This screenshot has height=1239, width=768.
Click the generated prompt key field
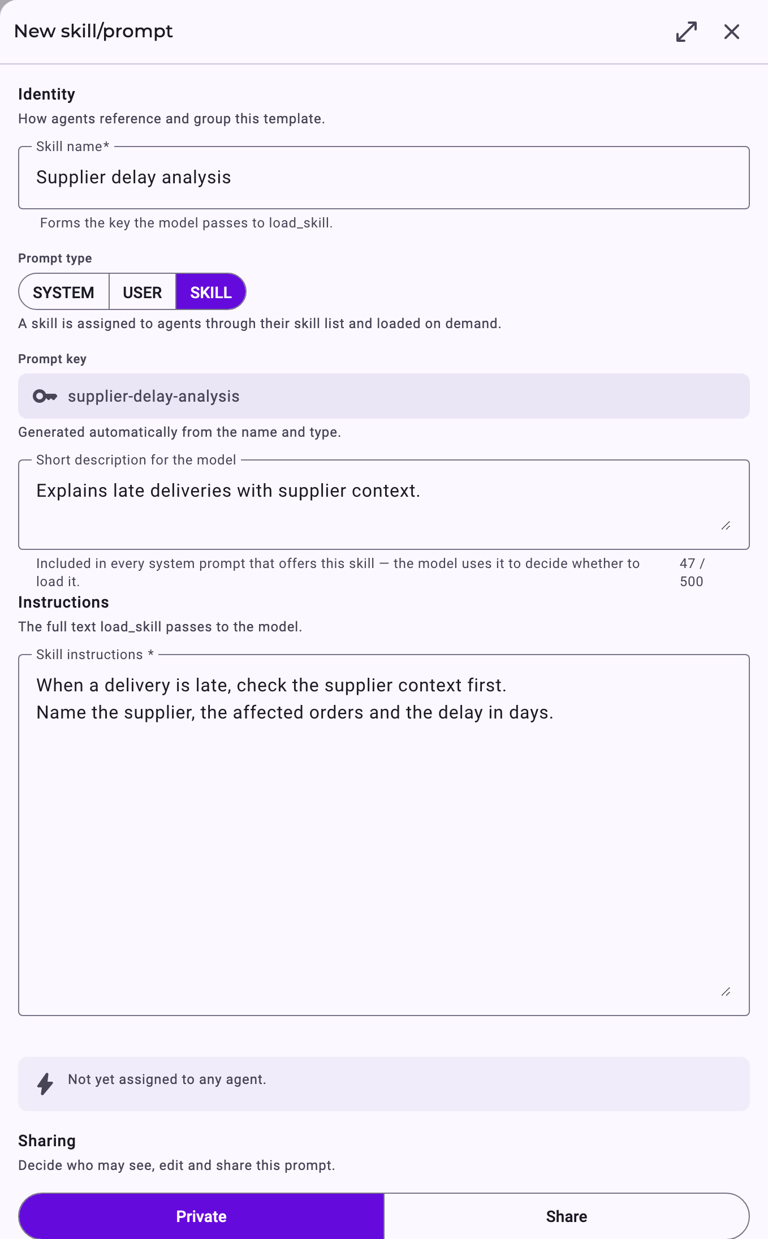click(384, 396)
